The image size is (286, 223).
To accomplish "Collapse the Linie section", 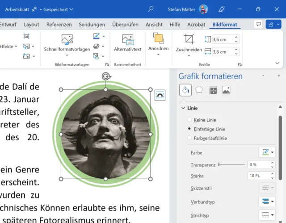I will click(x=183, y=108).
